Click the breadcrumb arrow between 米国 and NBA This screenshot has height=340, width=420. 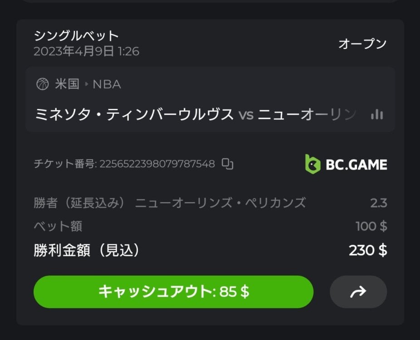point(86,84)
